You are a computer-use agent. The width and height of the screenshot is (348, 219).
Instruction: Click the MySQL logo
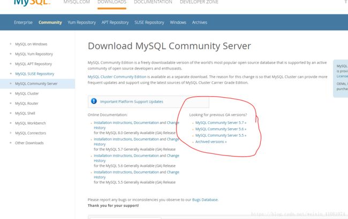(x=32, y=3)
